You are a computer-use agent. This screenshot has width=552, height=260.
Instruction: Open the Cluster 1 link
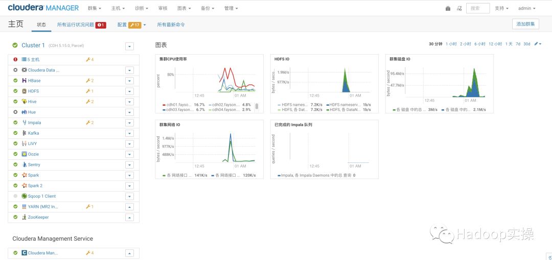33,45
